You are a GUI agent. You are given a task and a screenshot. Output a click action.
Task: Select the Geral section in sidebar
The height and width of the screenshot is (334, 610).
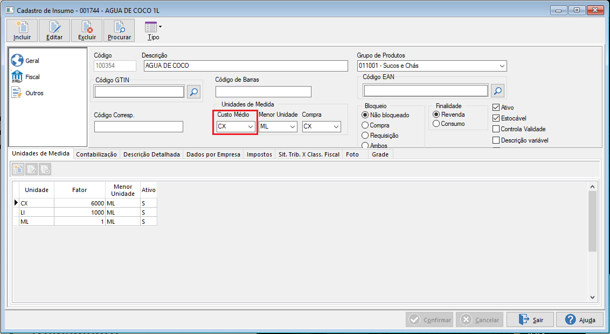pos(26,61)
